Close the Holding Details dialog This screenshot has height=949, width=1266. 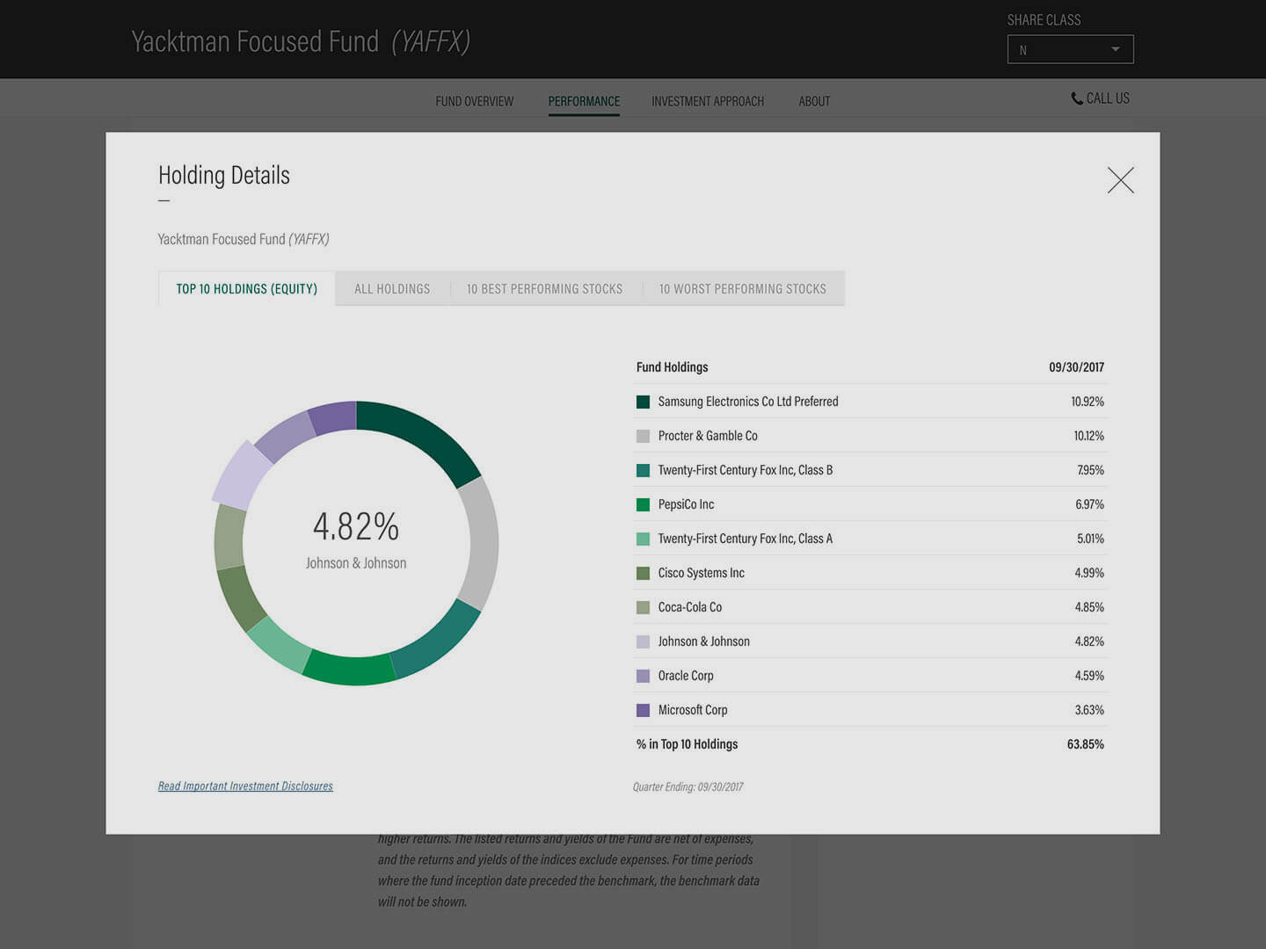tap(1120, 180)
